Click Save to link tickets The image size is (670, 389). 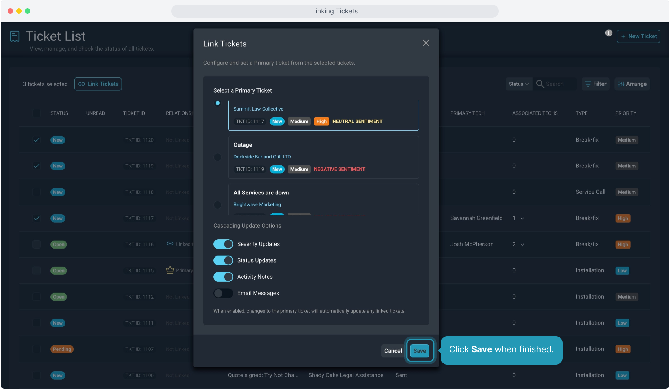pyautogui.click(x=420, y=351)
